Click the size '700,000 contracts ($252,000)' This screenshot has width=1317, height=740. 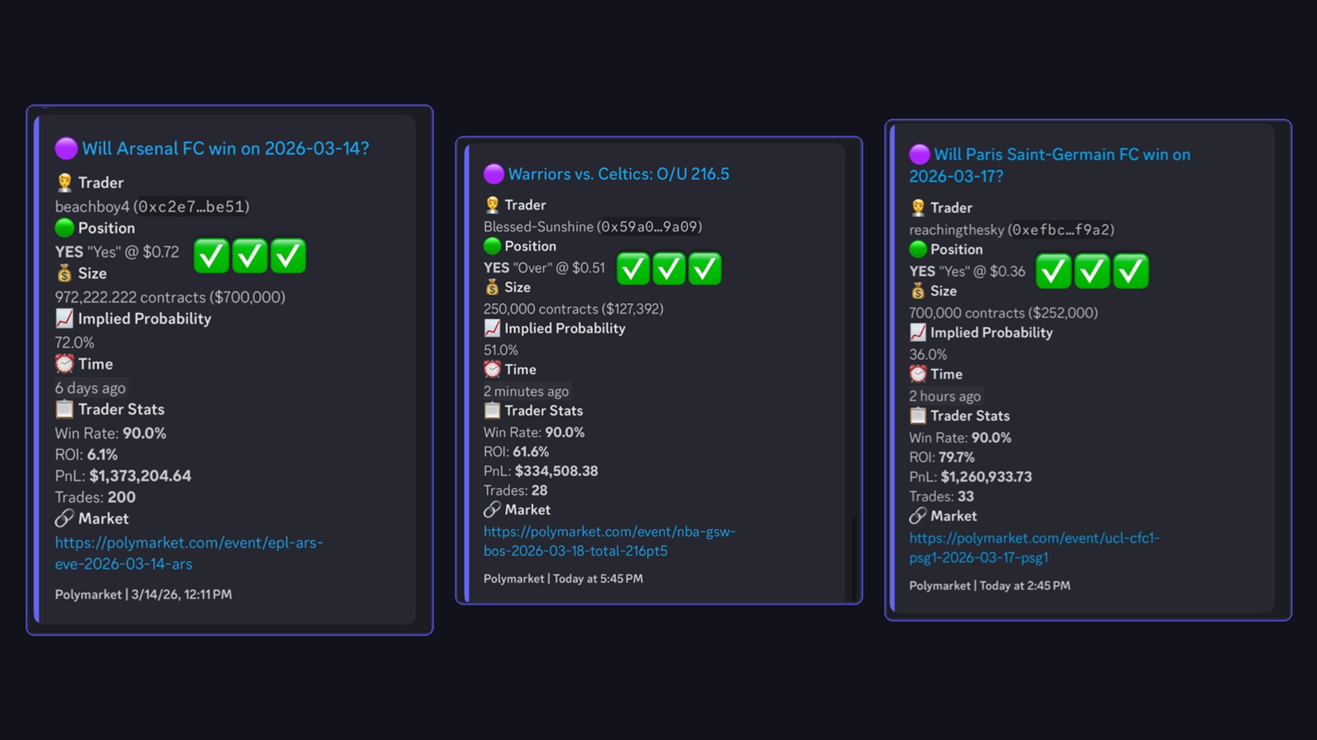click(x=1003, y=313)
